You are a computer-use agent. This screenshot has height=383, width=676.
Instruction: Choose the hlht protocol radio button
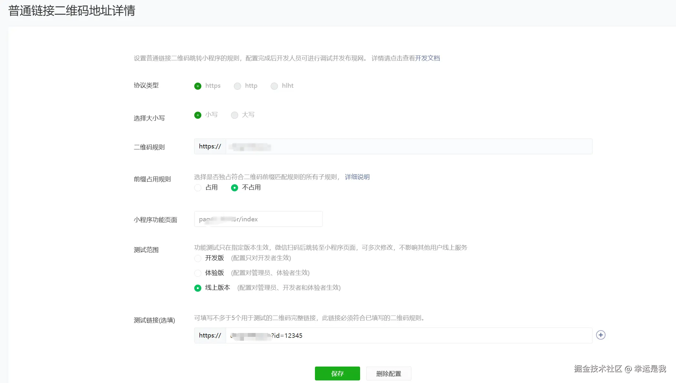pyautogui.click(x=274, y=86)
